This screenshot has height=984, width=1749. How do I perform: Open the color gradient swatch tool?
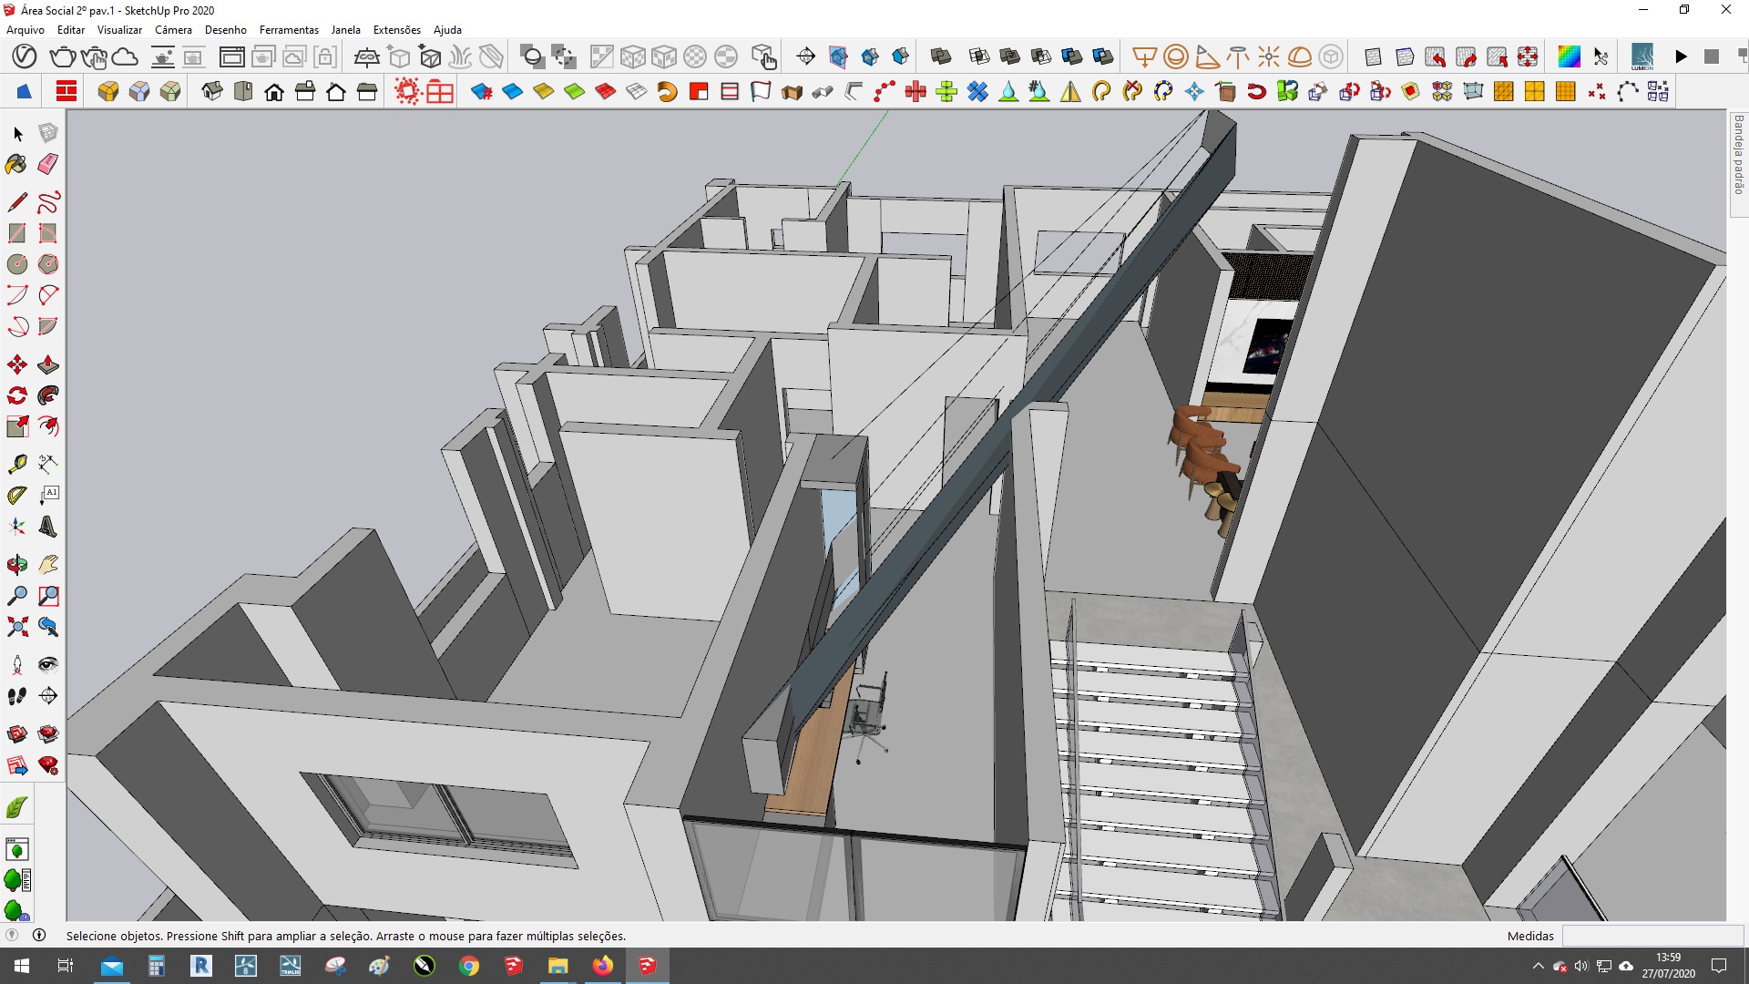pos(1569,56)
